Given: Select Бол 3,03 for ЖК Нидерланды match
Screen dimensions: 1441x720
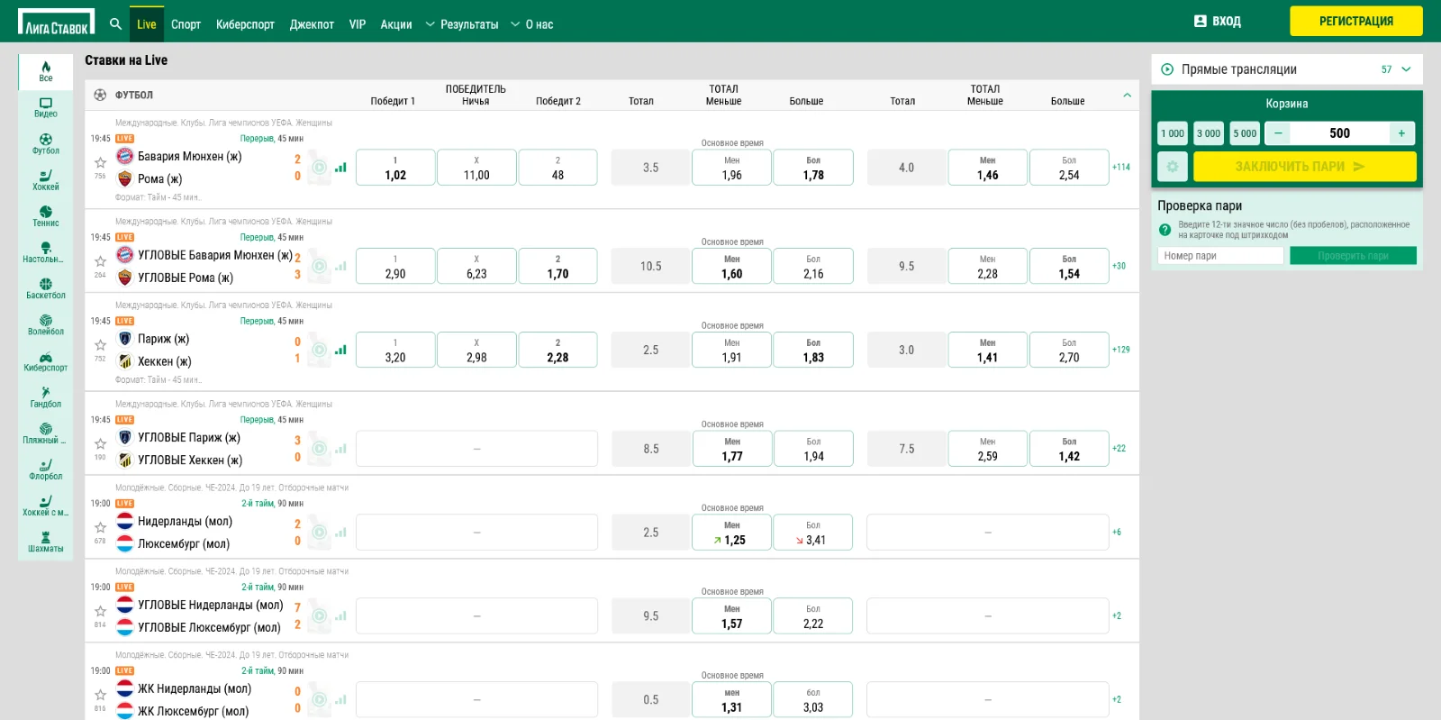Looking at the screenshot, I should pos(813,700).
